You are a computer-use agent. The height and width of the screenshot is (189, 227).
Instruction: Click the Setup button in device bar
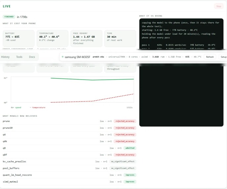[x=223, y=57]
